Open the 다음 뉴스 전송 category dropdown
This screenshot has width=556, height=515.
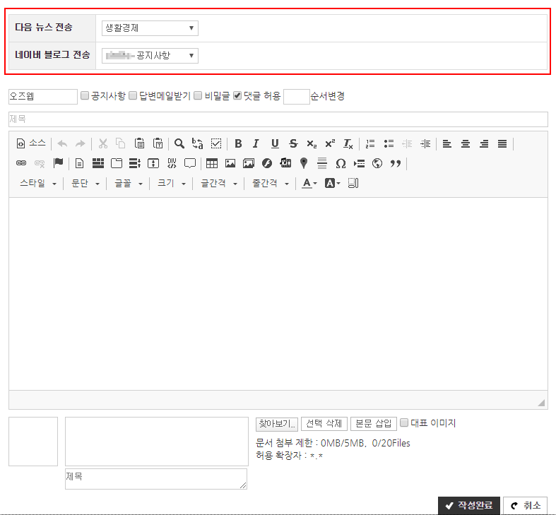click(150, 28)
